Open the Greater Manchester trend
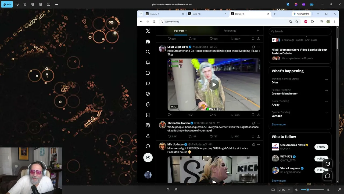 tap(285, 93)
